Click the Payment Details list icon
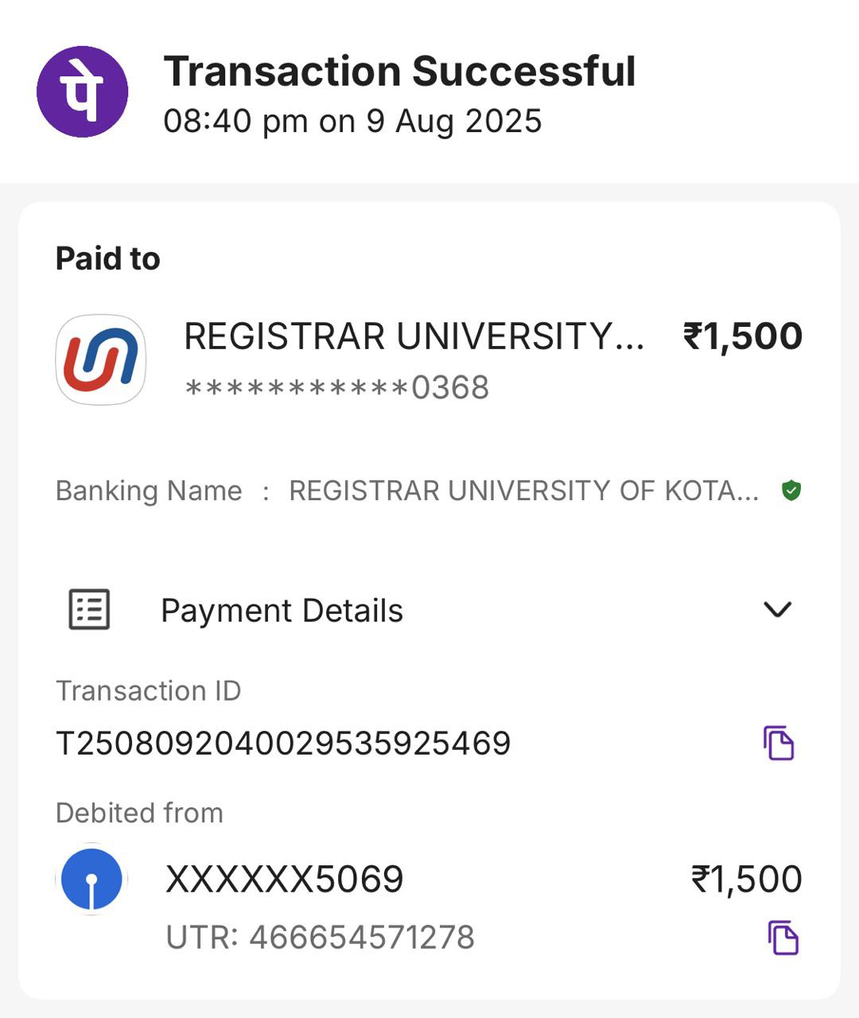 89,610
